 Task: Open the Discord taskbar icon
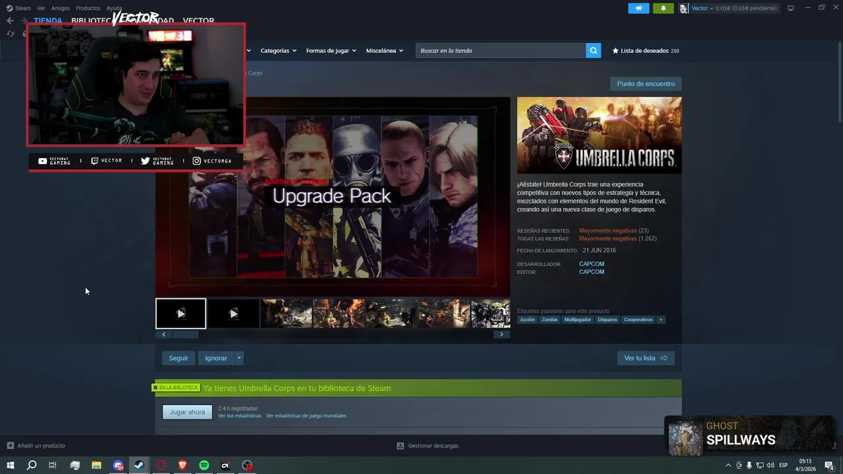click(x=118, y=465)
